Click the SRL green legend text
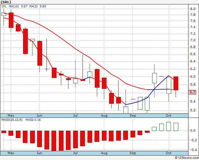 click(x=4, y=6)
